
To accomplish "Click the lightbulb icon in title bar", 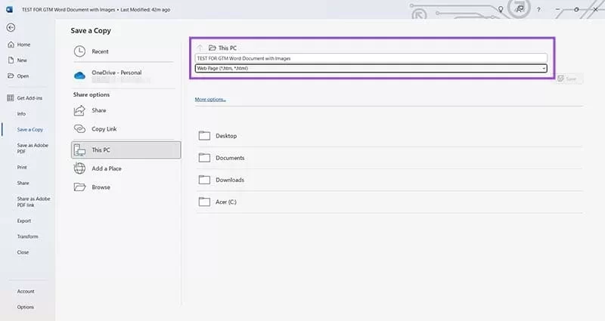I will point(501,9).
